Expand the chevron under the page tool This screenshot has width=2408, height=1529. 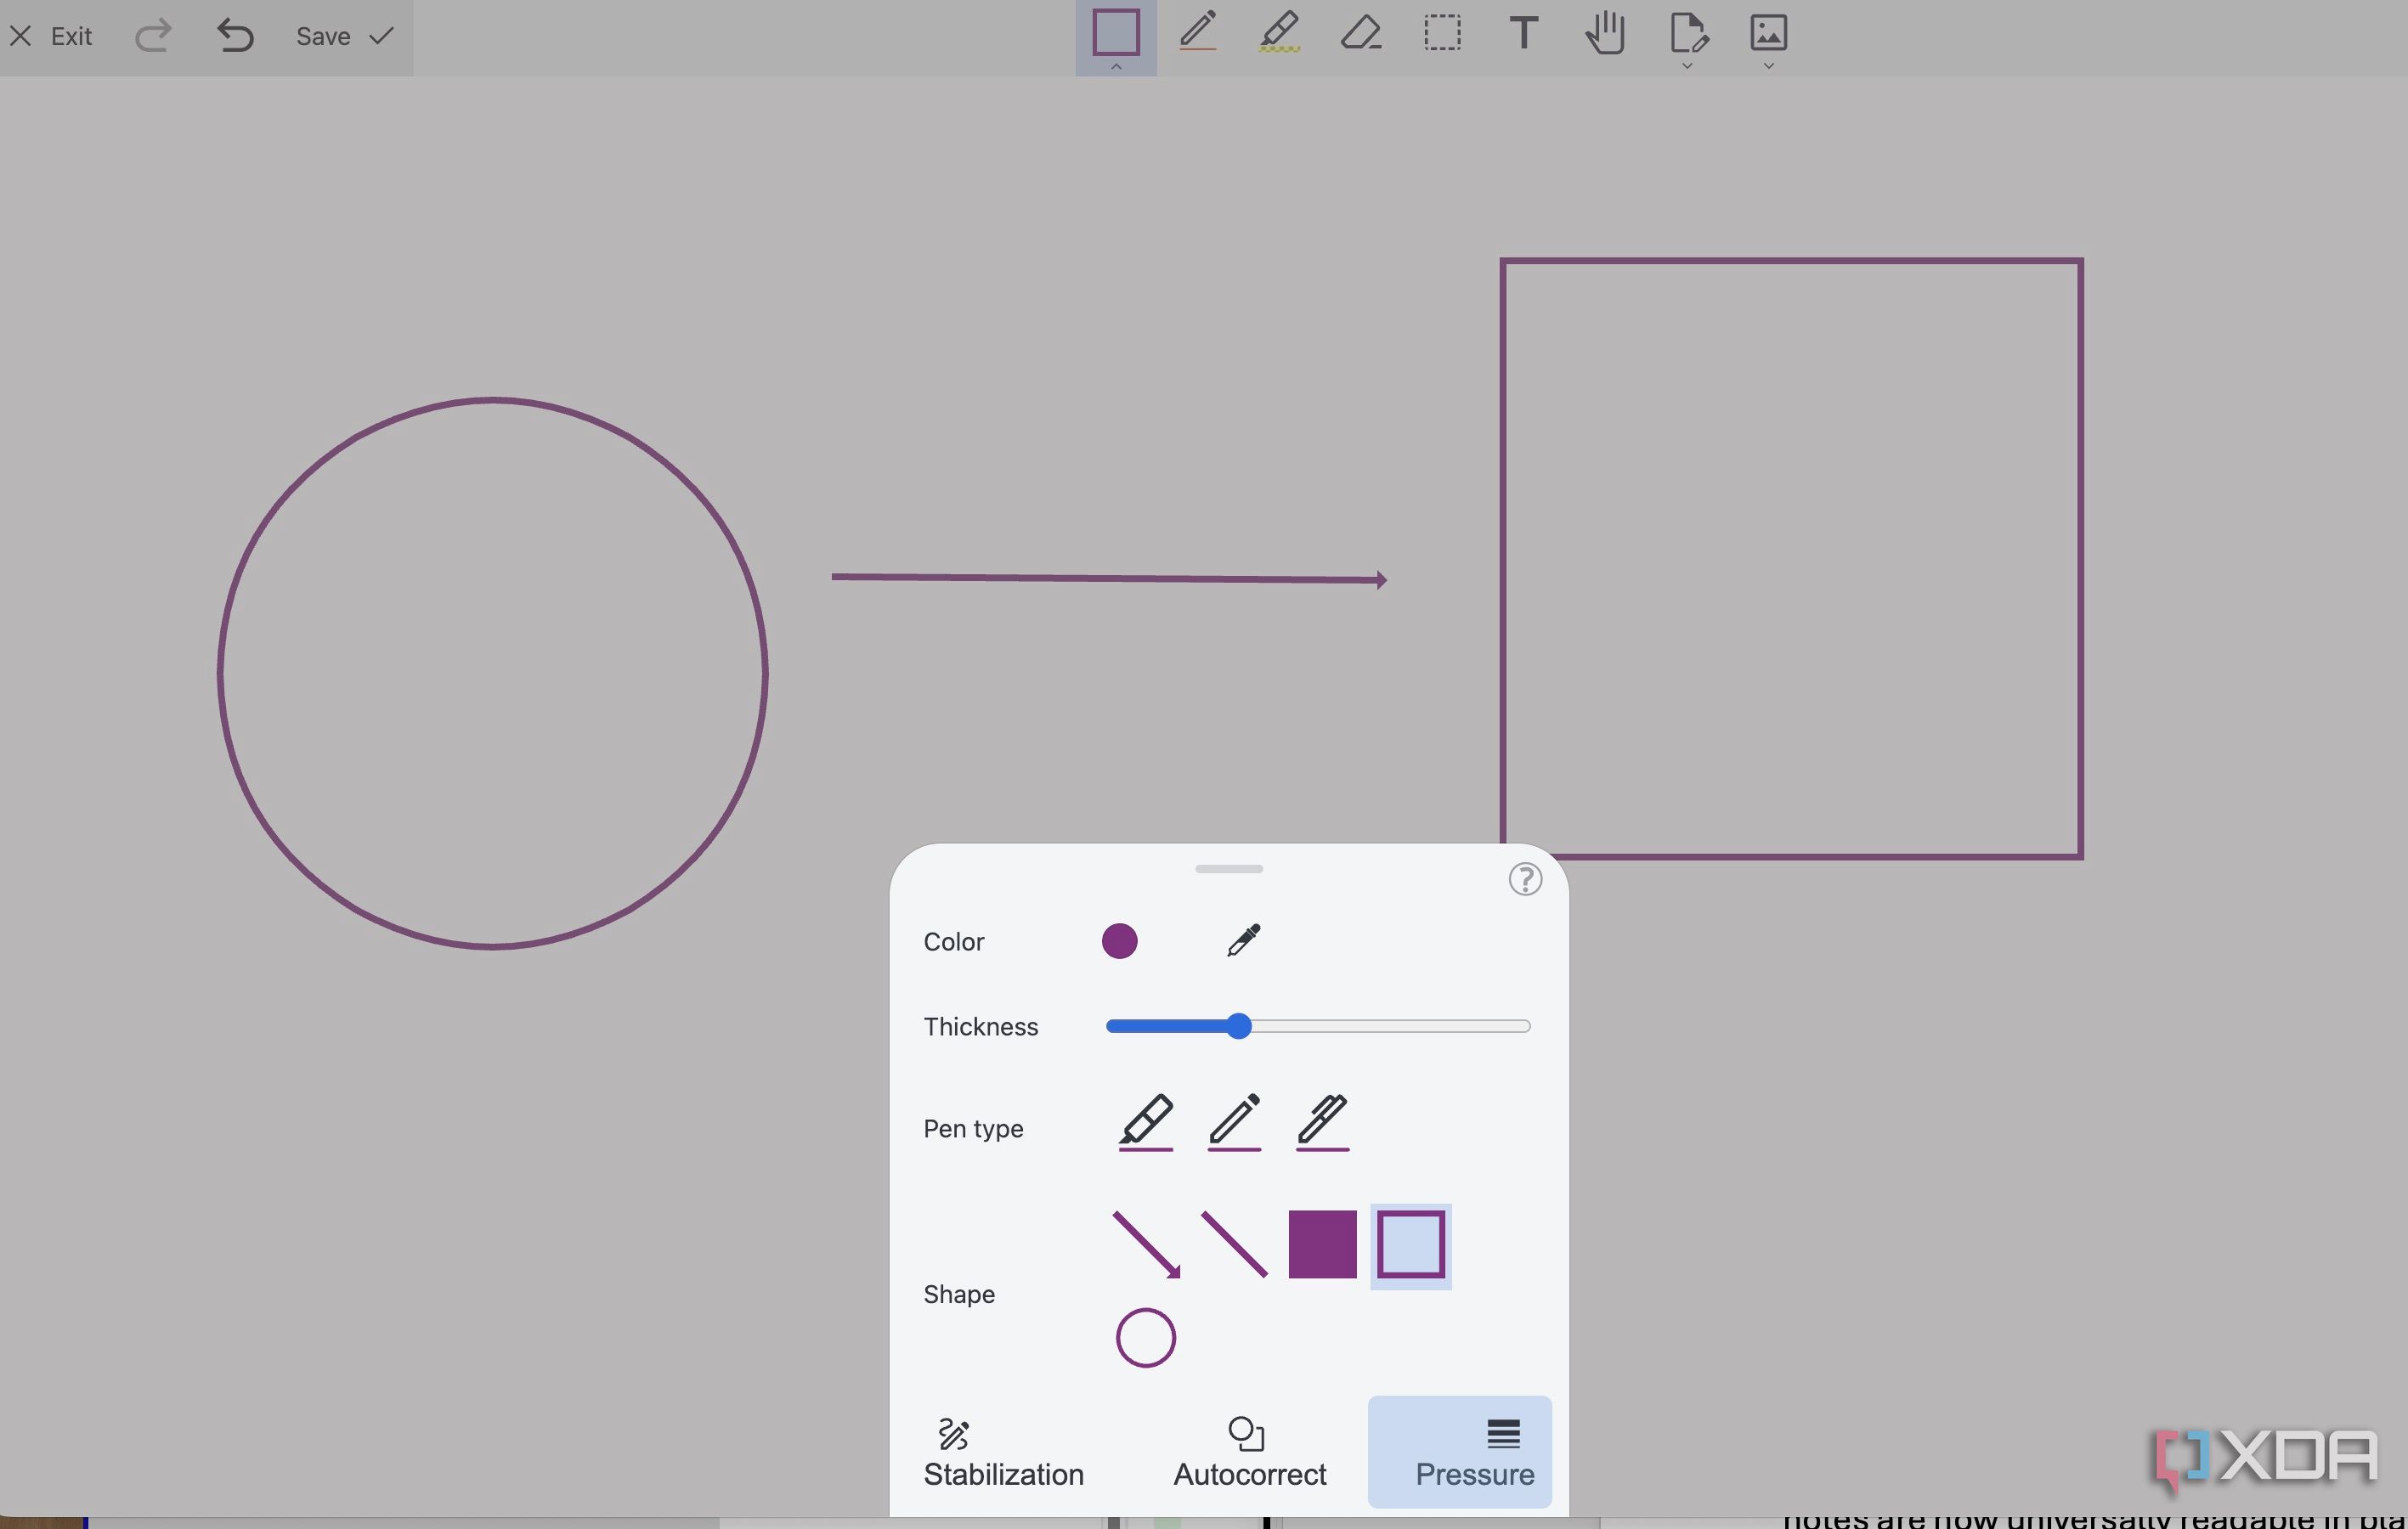pos(1687,66)
